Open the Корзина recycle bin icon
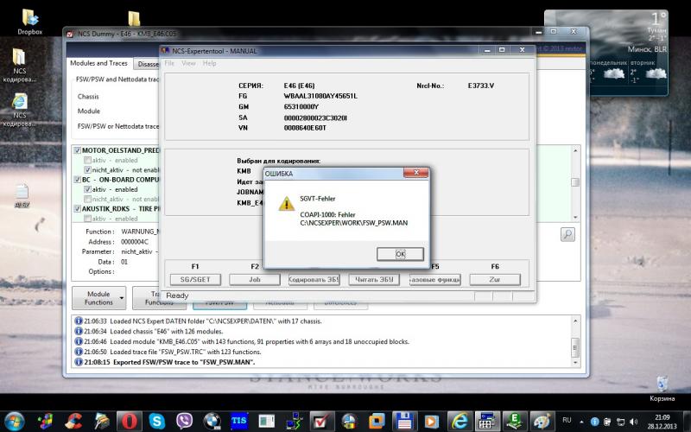The width and height of the screenshot is (691, 432). [662, 389]
